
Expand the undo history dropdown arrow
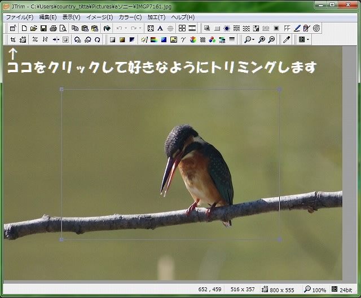click(126, 28)
